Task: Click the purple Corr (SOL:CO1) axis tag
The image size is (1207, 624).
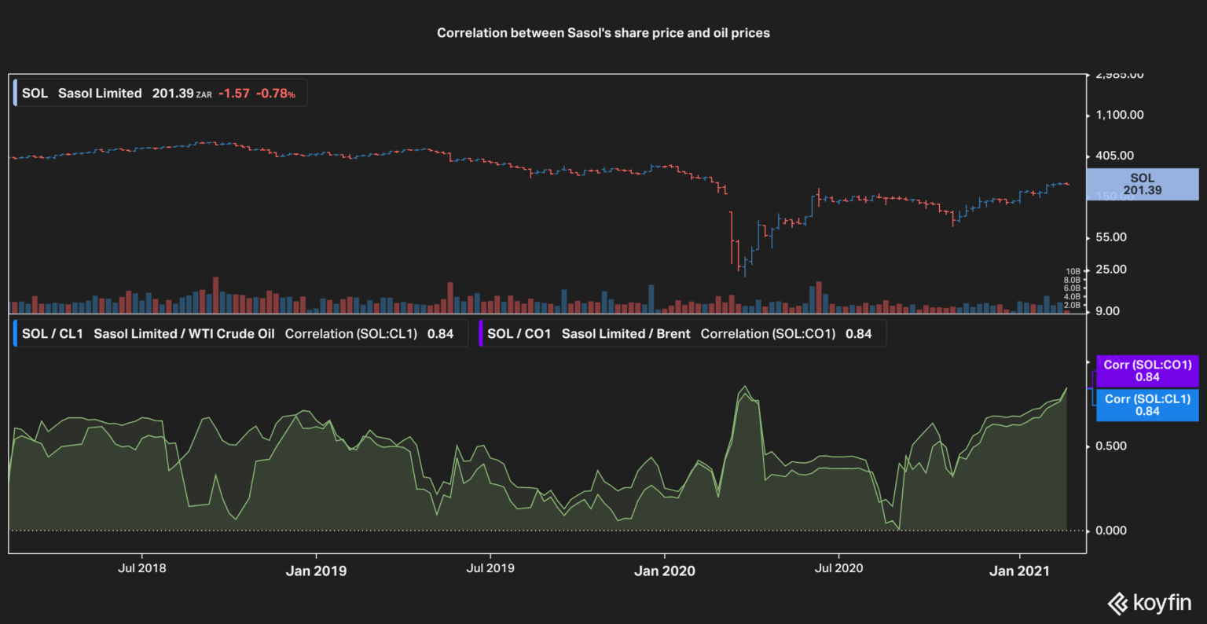Action: (1146, 371)
